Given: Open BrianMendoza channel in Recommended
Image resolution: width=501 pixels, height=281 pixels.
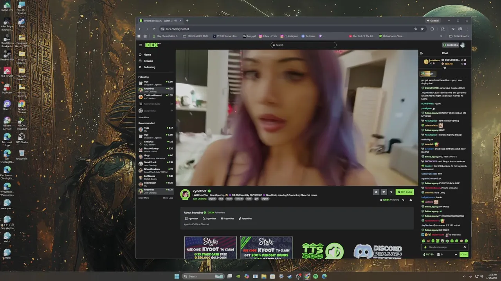Looking at the screenshot, I should click(155, 170).
